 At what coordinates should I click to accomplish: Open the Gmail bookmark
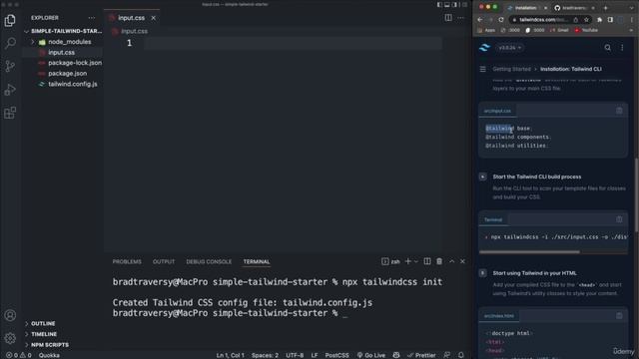559,30
